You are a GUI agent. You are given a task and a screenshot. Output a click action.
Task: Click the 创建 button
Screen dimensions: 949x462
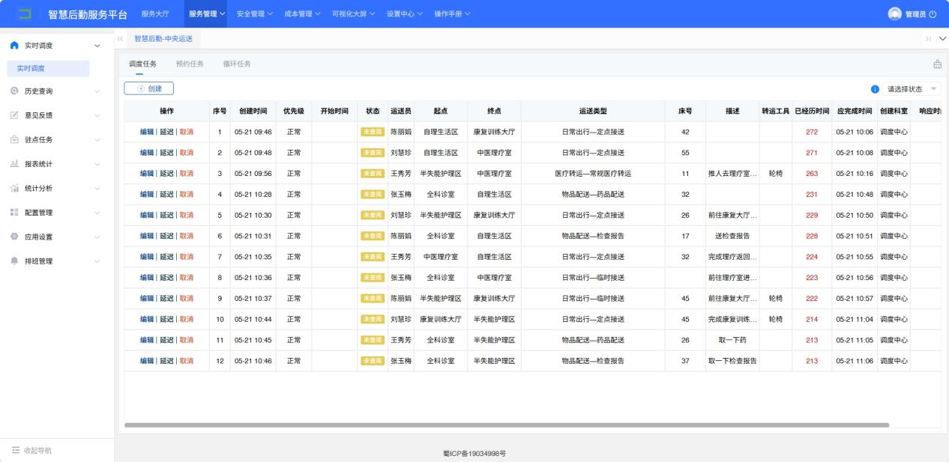(148, 88)
